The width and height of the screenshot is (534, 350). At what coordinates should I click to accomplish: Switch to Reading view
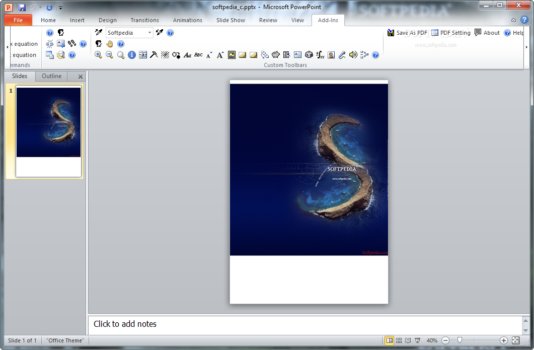point(408,340)
